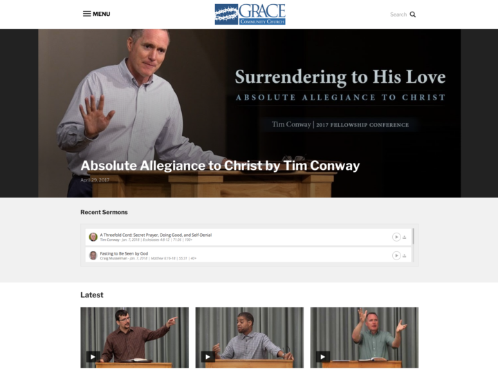Open Absolute Allegiance to Christ sermon title
This screenshot has height=370, width=498.
click(220, 166)
